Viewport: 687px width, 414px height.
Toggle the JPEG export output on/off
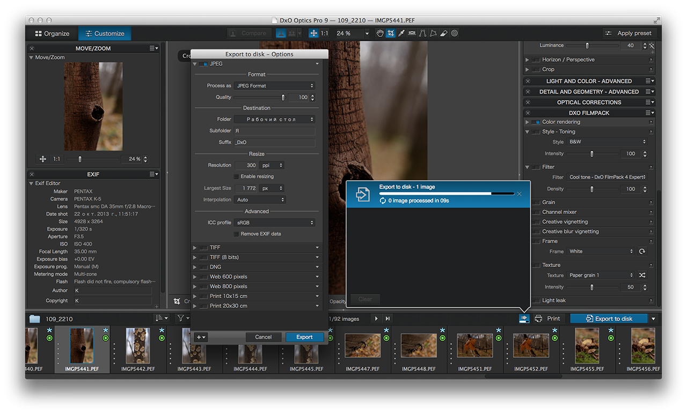pyautogui.click(x=203, y=64)
